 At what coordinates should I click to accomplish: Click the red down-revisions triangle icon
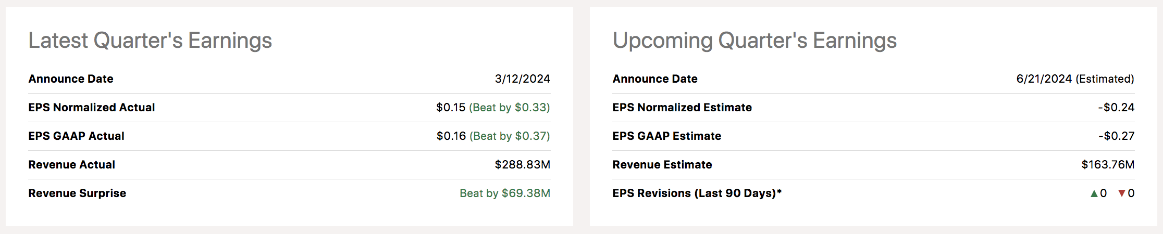click(x=1121, y=193)
